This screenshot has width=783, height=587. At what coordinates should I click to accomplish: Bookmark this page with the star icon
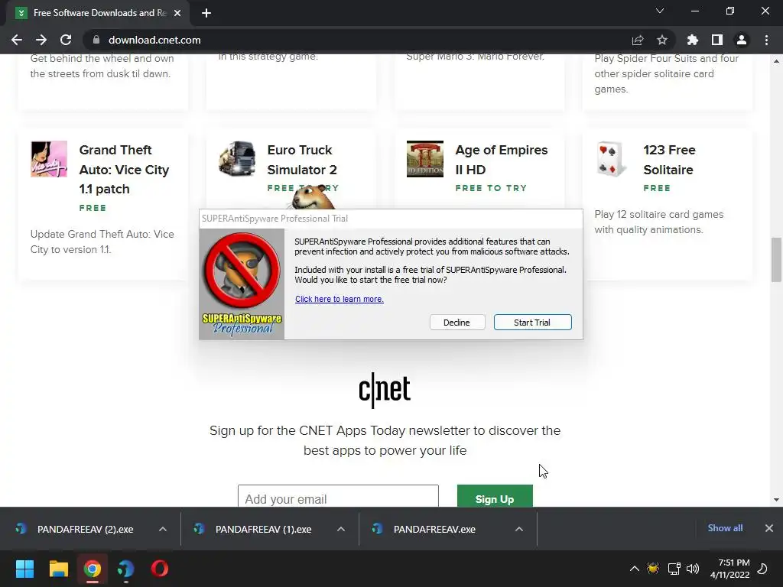pos(662,40)
